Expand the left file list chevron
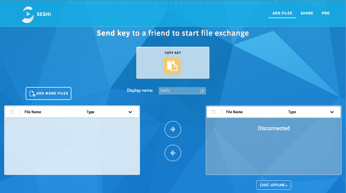Viewport: 346px width, 193px height. pyautogui.click(x=130, y=112)
